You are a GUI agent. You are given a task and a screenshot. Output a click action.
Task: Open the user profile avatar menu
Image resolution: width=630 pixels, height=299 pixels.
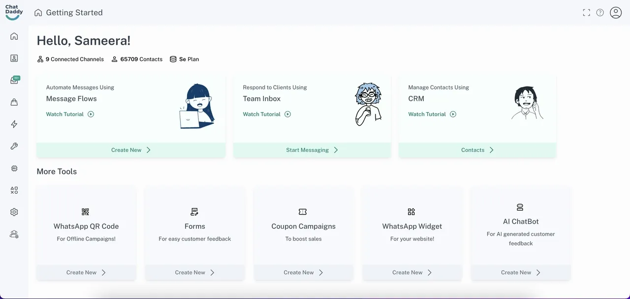pos(616,13)
